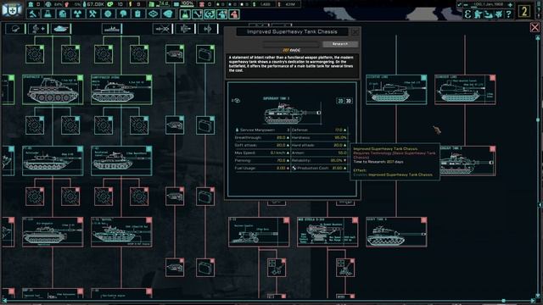Switch to the last aircraft research tab
This screenshot has height=305, width=543.
pos(208,29)
